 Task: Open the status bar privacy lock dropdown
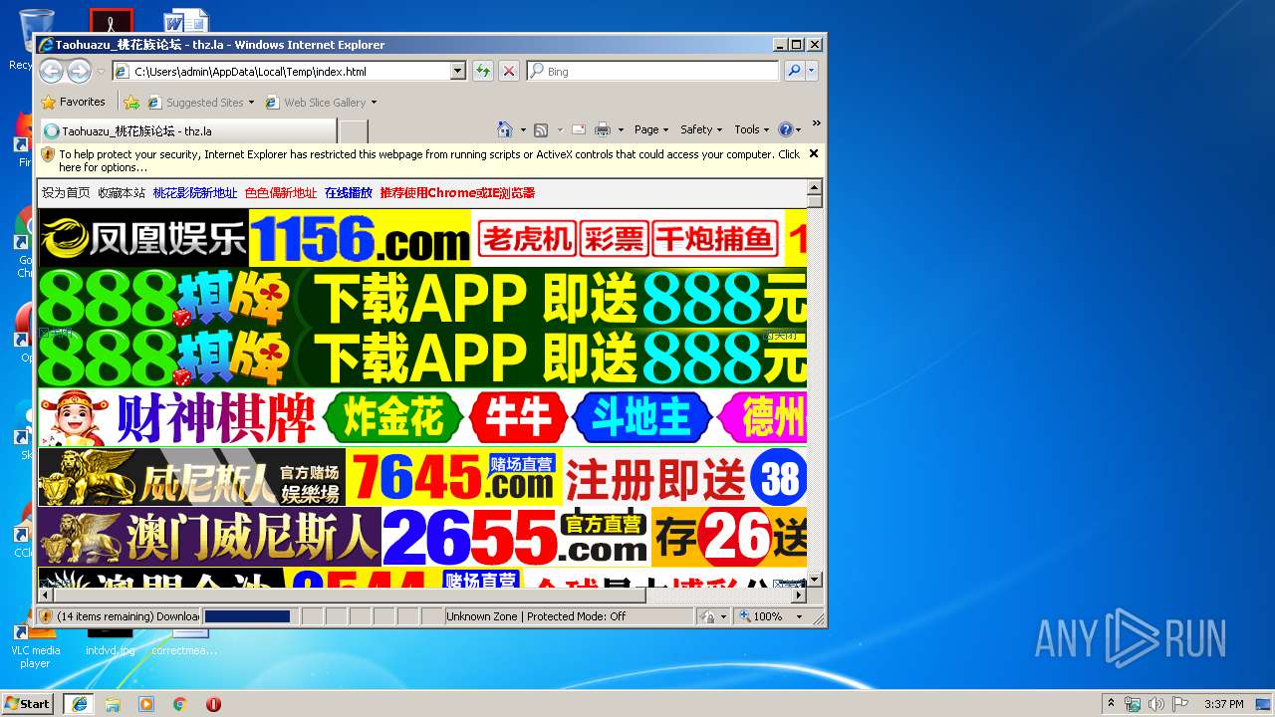[713, 616]
